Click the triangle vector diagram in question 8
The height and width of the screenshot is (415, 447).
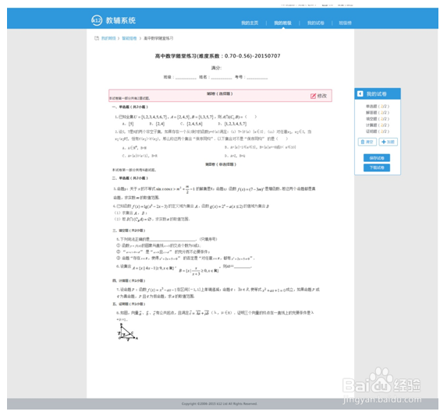point(128,332)
